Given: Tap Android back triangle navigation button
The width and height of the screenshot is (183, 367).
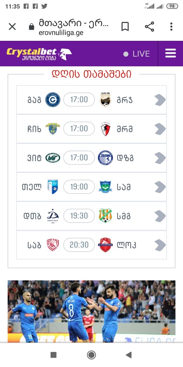Looking at the screenshot, I should point(129,355).
